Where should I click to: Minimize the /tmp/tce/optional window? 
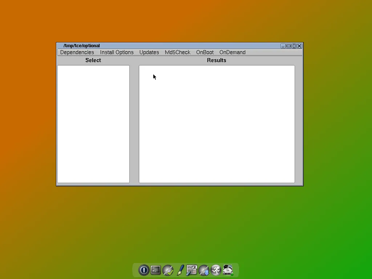point(283,46)
